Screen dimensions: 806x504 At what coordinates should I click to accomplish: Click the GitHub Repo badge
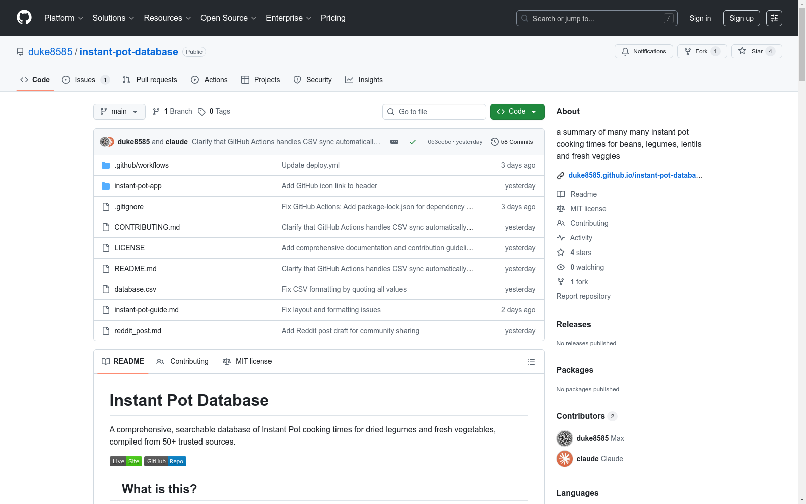[x=165, y=461]
